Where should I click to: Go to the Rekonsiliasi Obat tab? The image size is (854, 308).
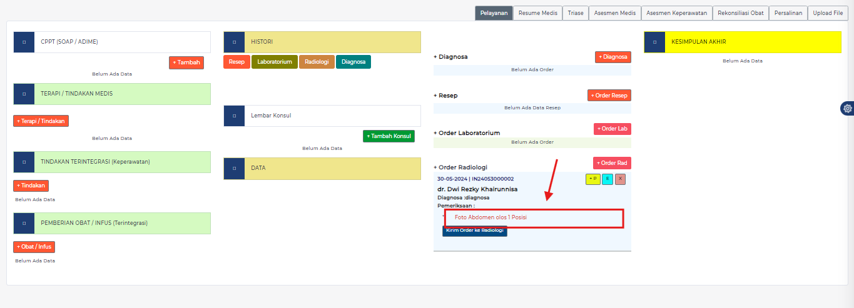point(740,13)
